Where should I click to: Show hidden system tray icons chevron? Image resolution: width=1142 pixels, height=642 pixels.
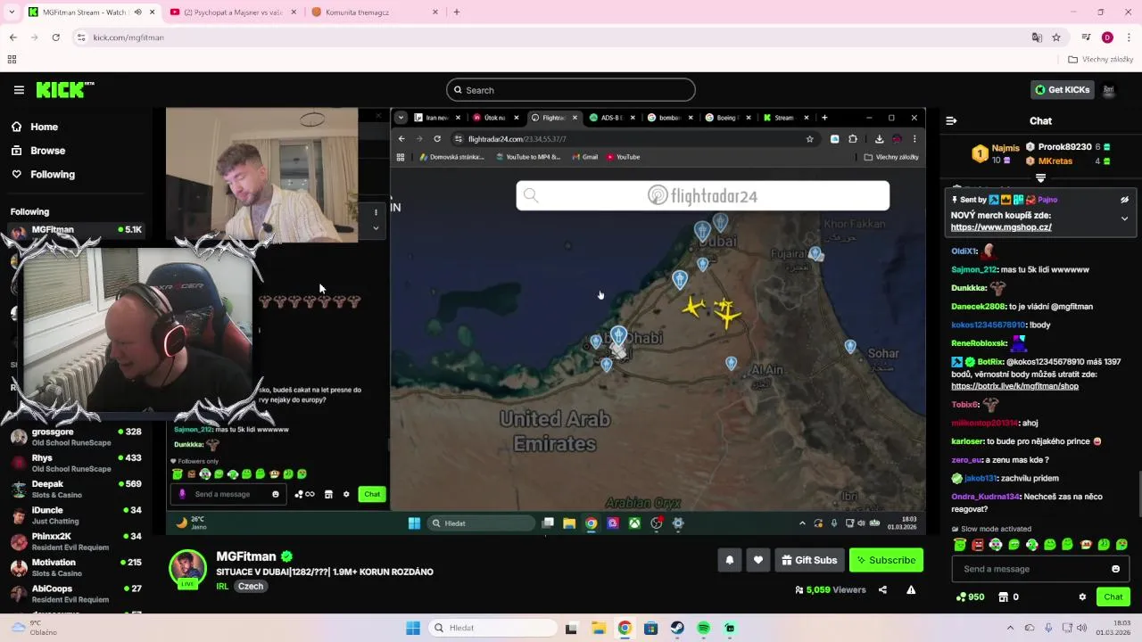coord(1010,628)
